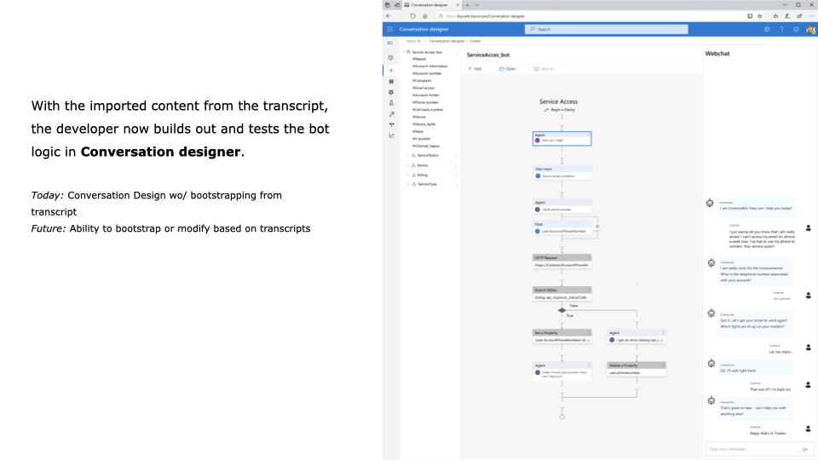Click the pencil edit icon in left rail
The height and width of the screenshot is (460, 818).
click(391, 113)
